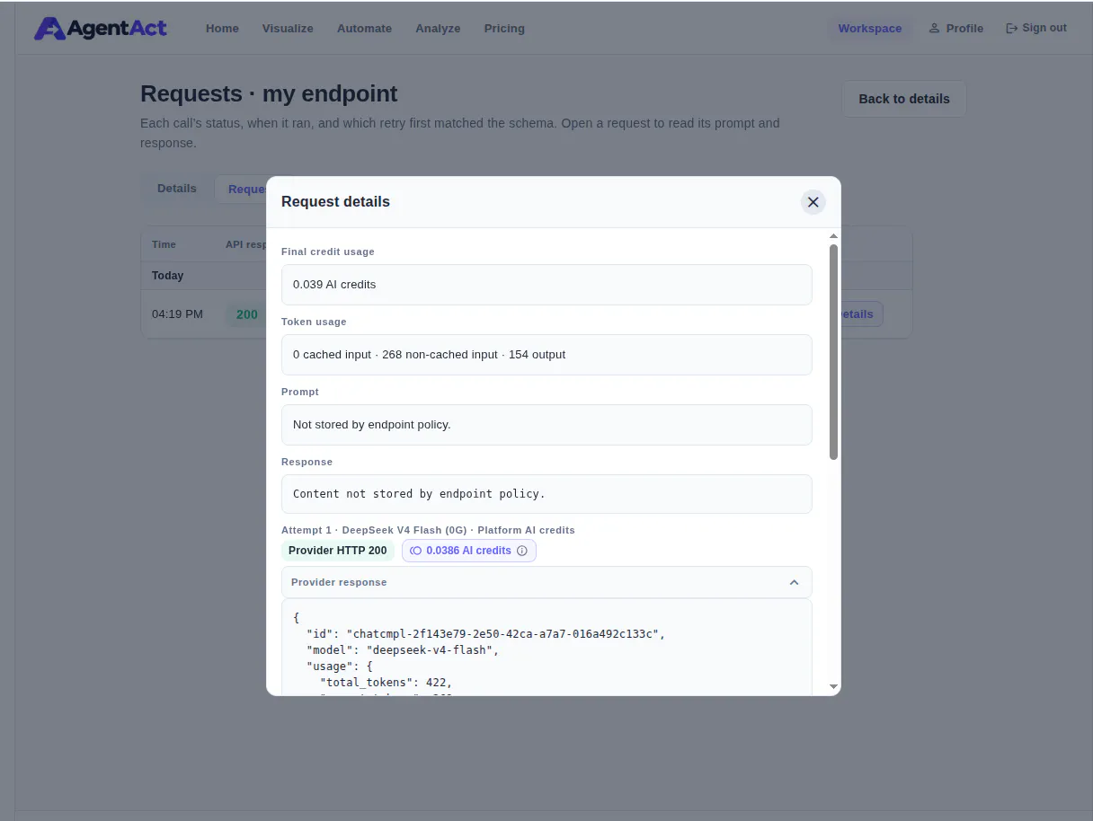Click the Profile person icon
Image resolution: width=1093 pixels, height=821 pixels.
coord(934,28)
